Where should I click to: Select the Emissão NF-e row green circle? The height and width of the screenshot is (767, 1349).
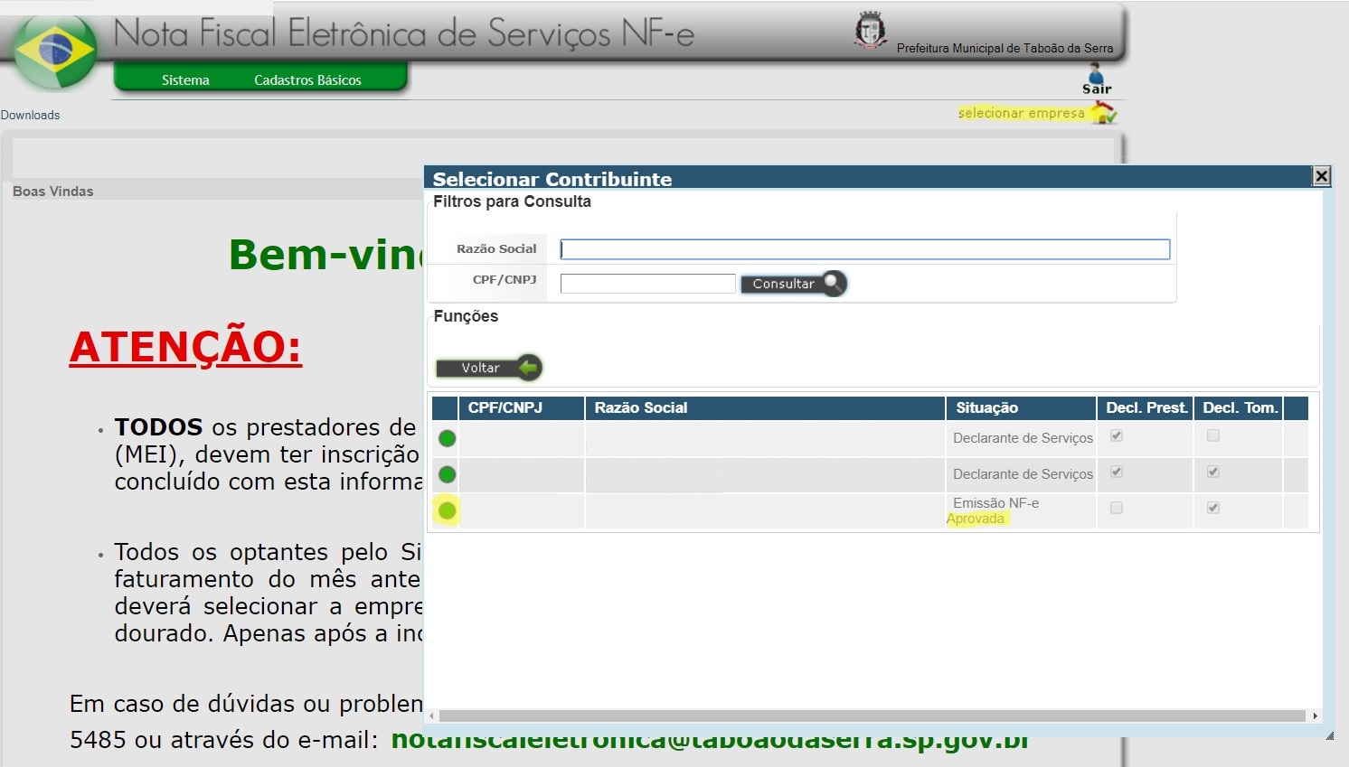click(447, 510)
